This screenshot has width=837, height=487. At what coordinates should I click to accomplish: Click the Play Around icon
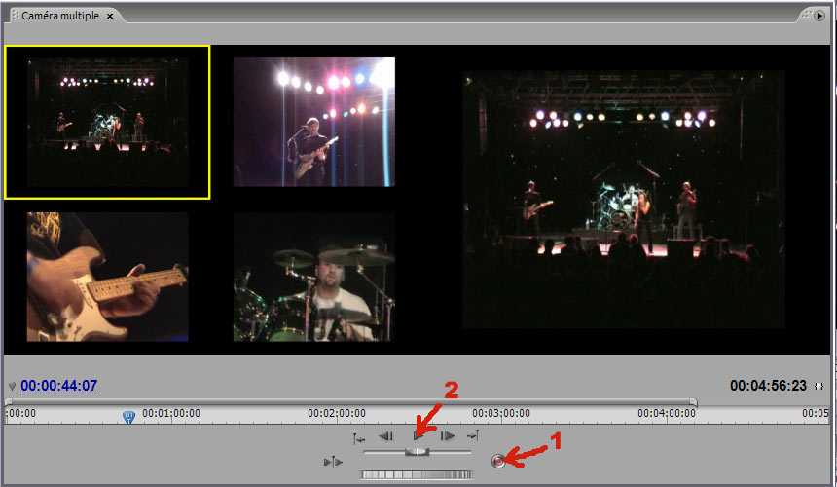333,462
